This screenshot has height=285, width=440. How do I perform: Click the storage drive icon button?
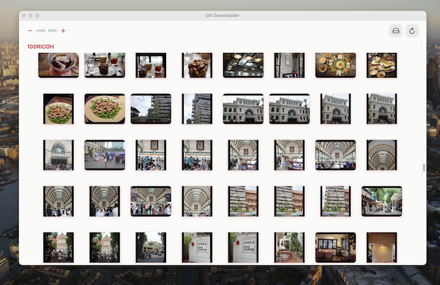(x=396, y=31)
